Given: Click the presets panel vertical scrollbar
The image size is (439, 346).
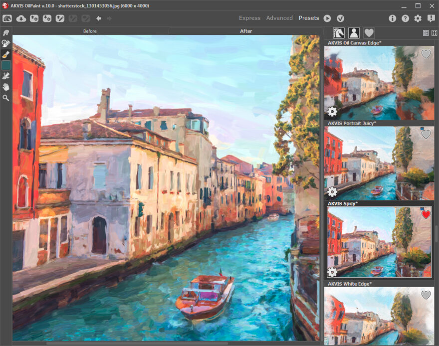Looking at the screenshot, I should [437, 233].
